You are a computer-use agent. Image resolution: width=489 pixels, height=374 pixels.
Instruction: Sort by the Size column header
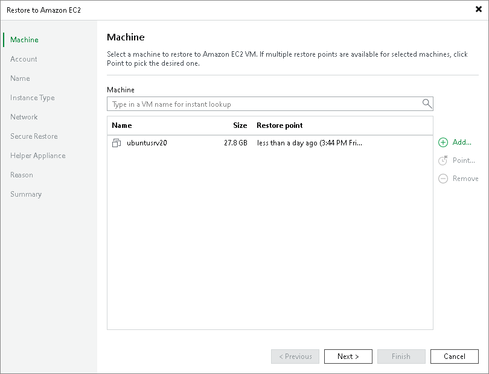(x=240, y=125)
